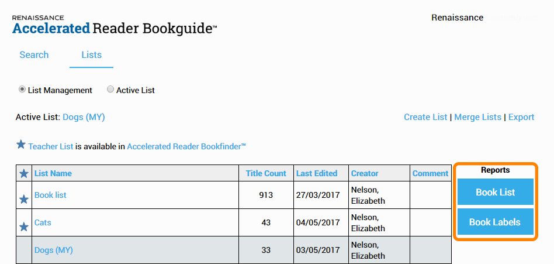Click creator cell in Cats row
The height and width of the screenshot is (264, 554).
[379, 222]
